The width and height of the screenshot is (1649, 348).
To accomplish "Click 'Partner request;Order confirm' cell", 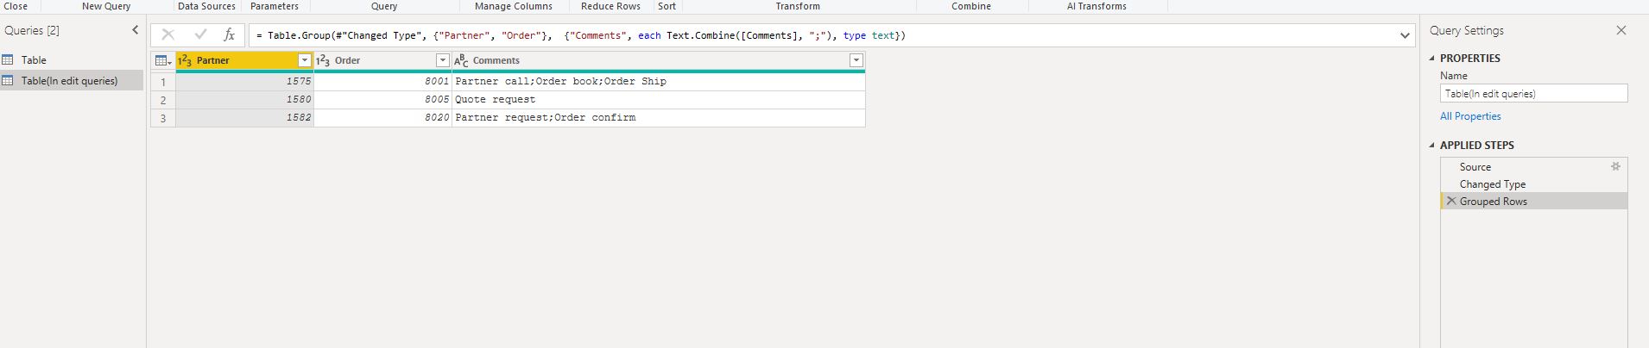I will [x=659, y=118].
